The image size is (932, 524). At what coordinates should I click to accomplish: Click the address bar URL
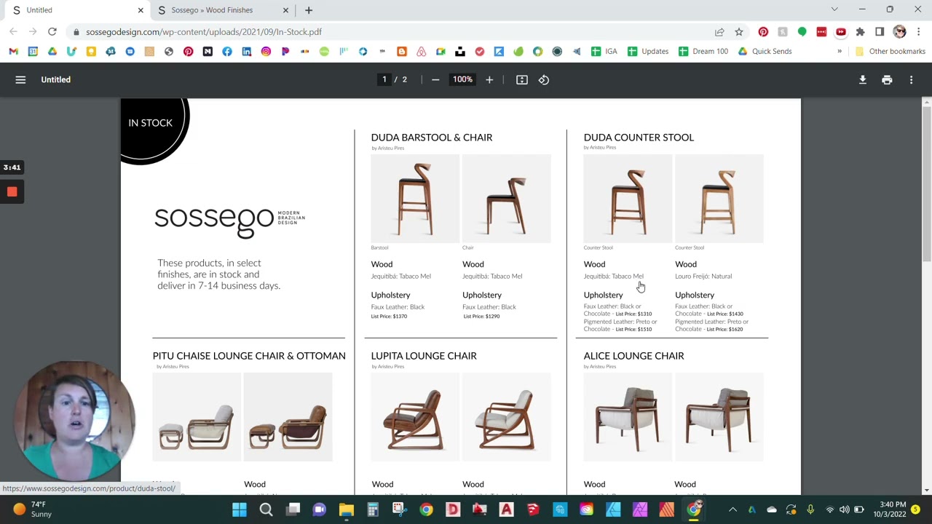[204, 32]
